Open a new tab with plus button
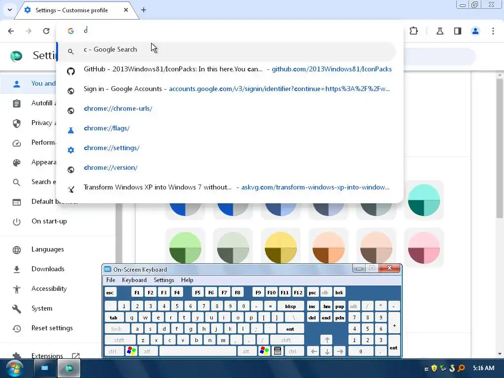Image resolution: width=504 pixels, height=378 pixels. coord(144,10)
